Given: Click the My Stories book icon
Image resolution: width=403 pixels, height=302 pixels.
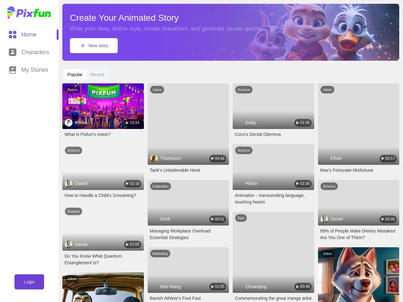Looking at the screenshot, I should [x=13, y=70].
